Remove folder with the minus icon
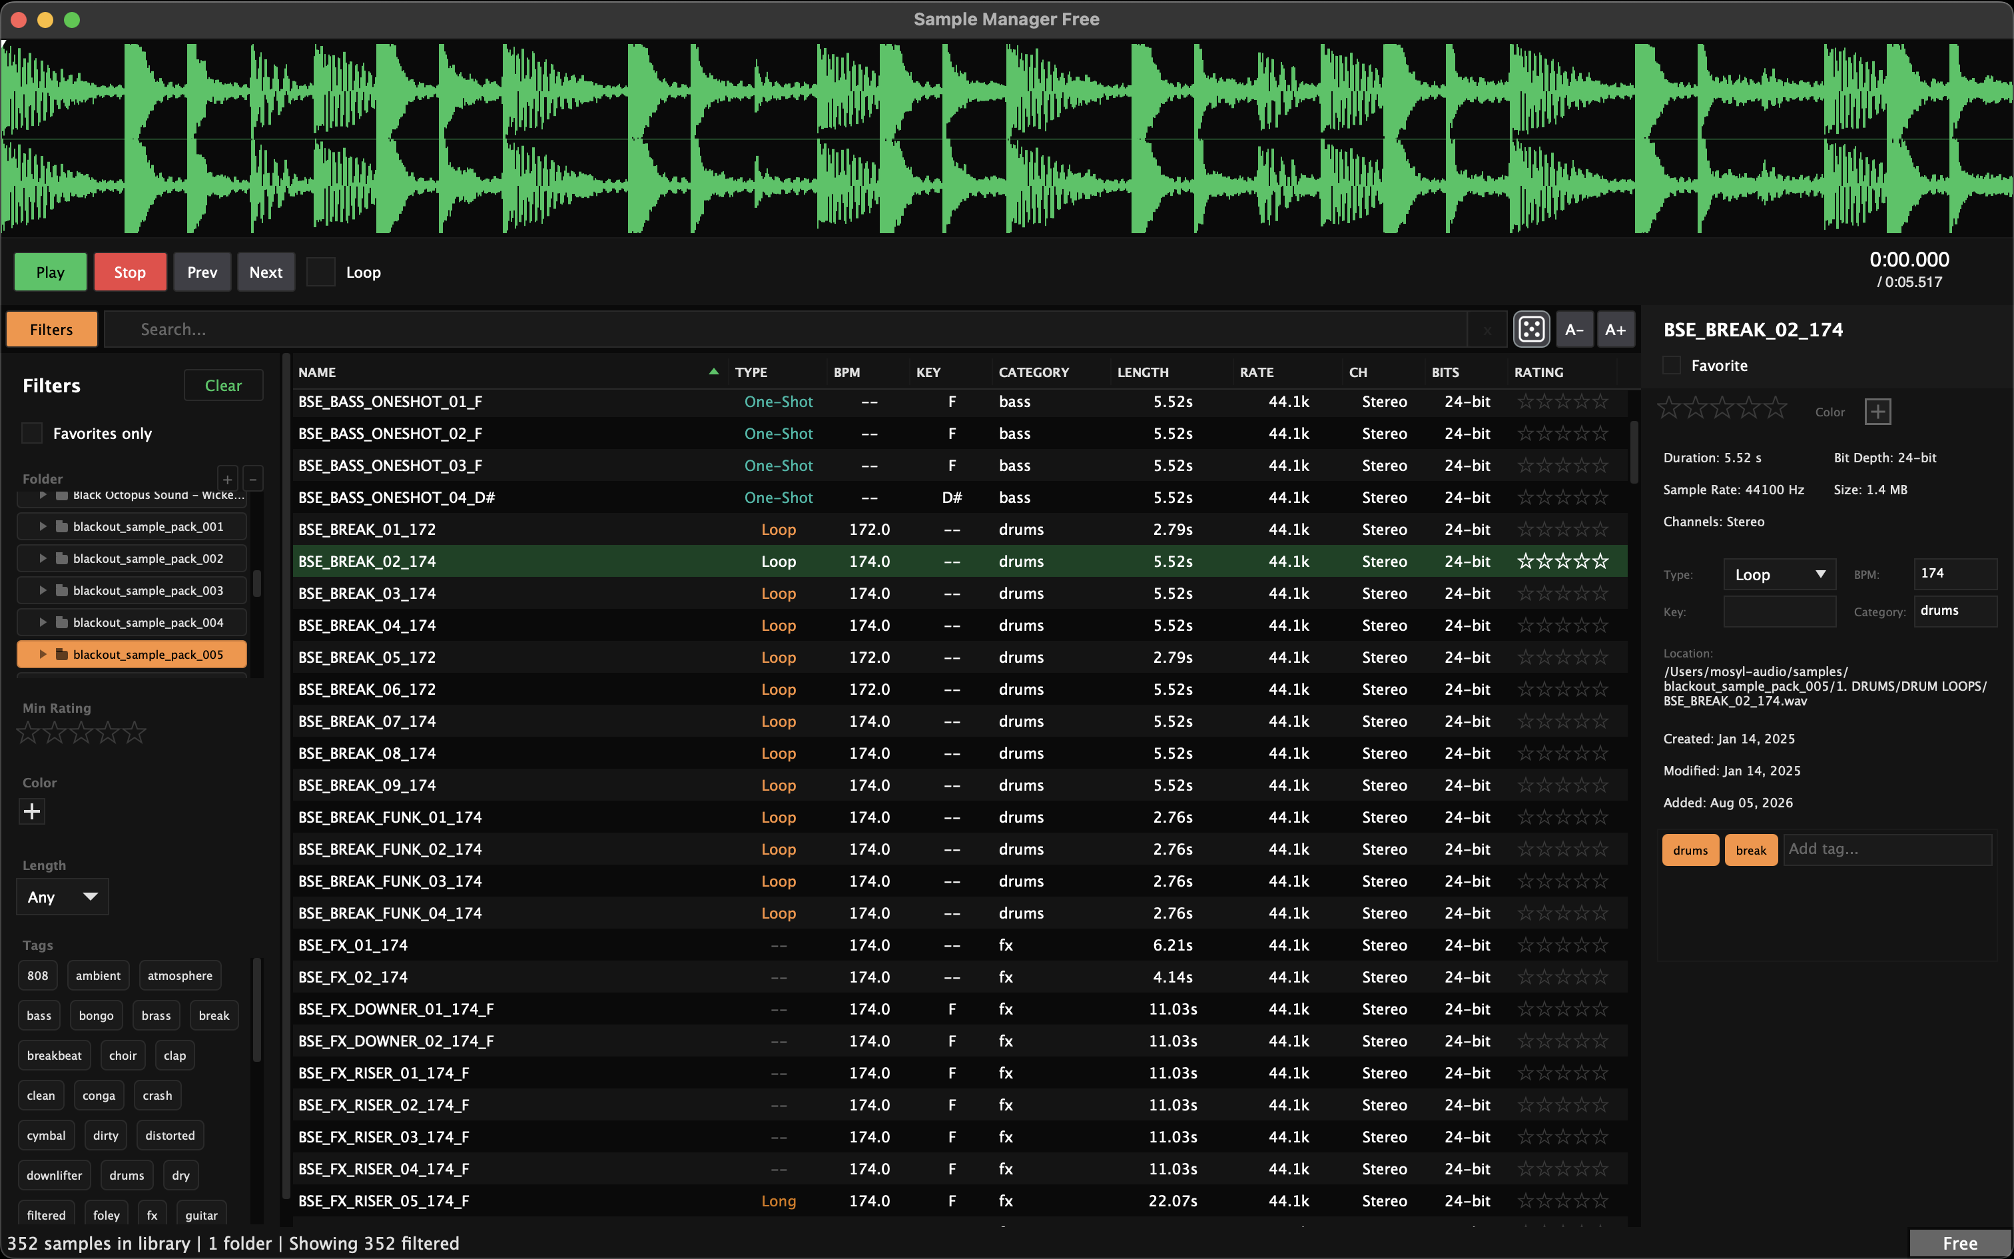The height and width of the screenshot is (1259, 2014). point(253,479)
